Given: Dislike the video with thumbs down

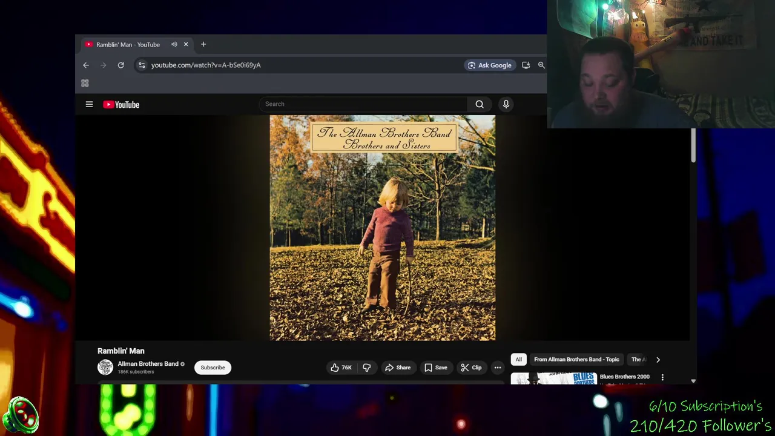Looking at the screenshot, I should 367,368.
